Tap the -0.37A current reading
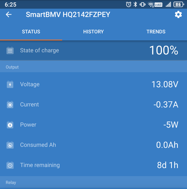Screen dimensions: 187x189 [x=166, y=105]
